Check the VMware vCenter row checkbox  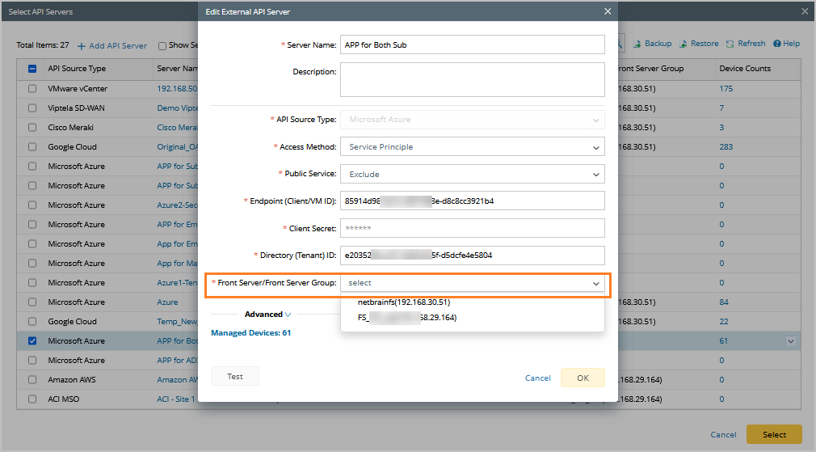(32, 89)
